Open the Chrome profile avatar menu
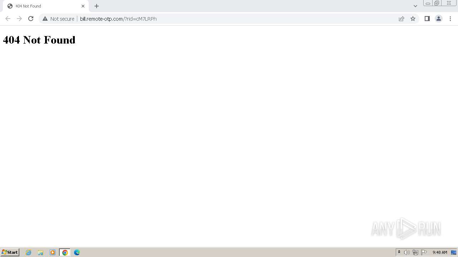This screenshot has width=458, height=257. click(439, 19)
